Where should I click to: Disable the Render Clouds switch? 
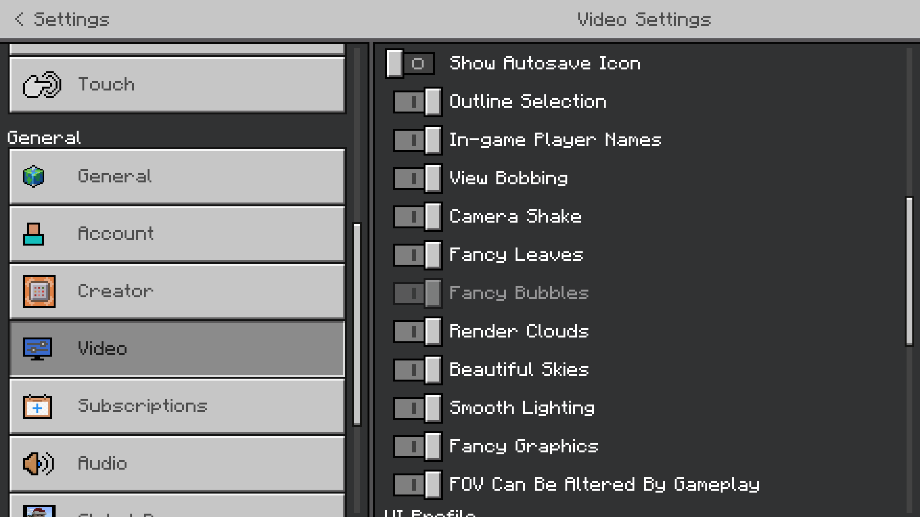point(417,332)
